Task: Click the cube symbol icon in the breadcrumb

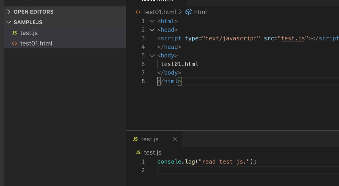Action: tap(189, 12)
